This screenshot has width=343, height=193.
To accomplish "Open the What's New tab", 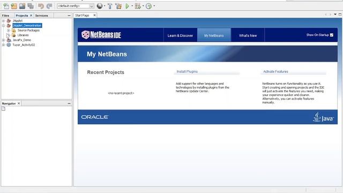I will point(248,35).
